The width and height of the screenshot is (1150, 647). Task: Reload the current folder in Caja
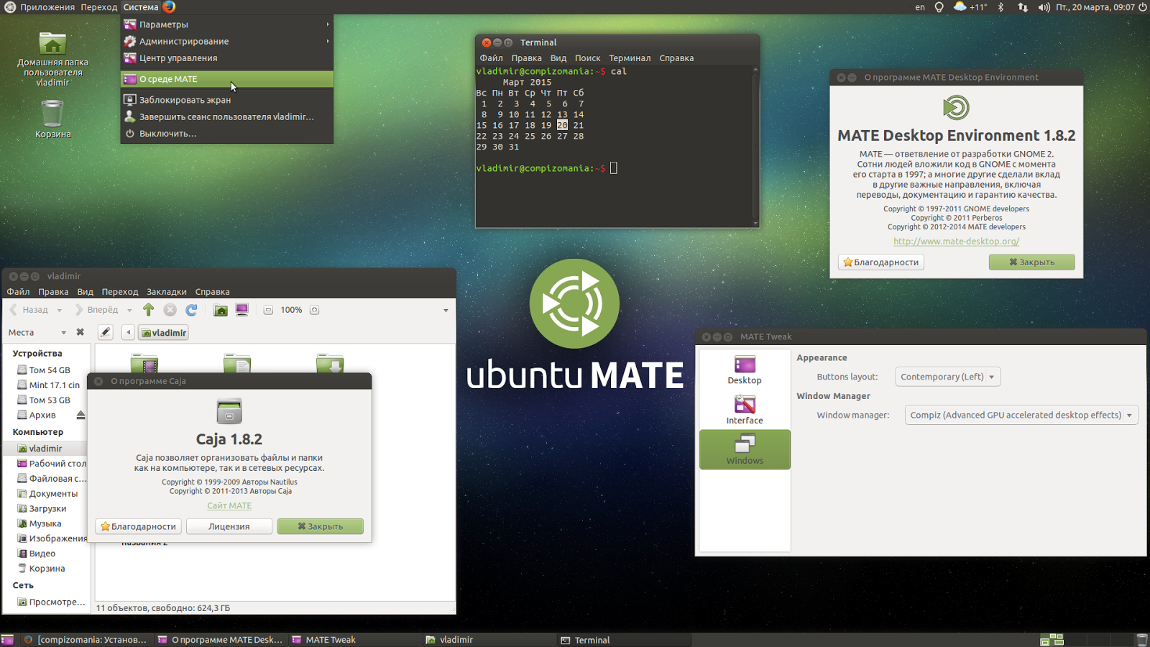pyautogui.click(x=191, y=310)
